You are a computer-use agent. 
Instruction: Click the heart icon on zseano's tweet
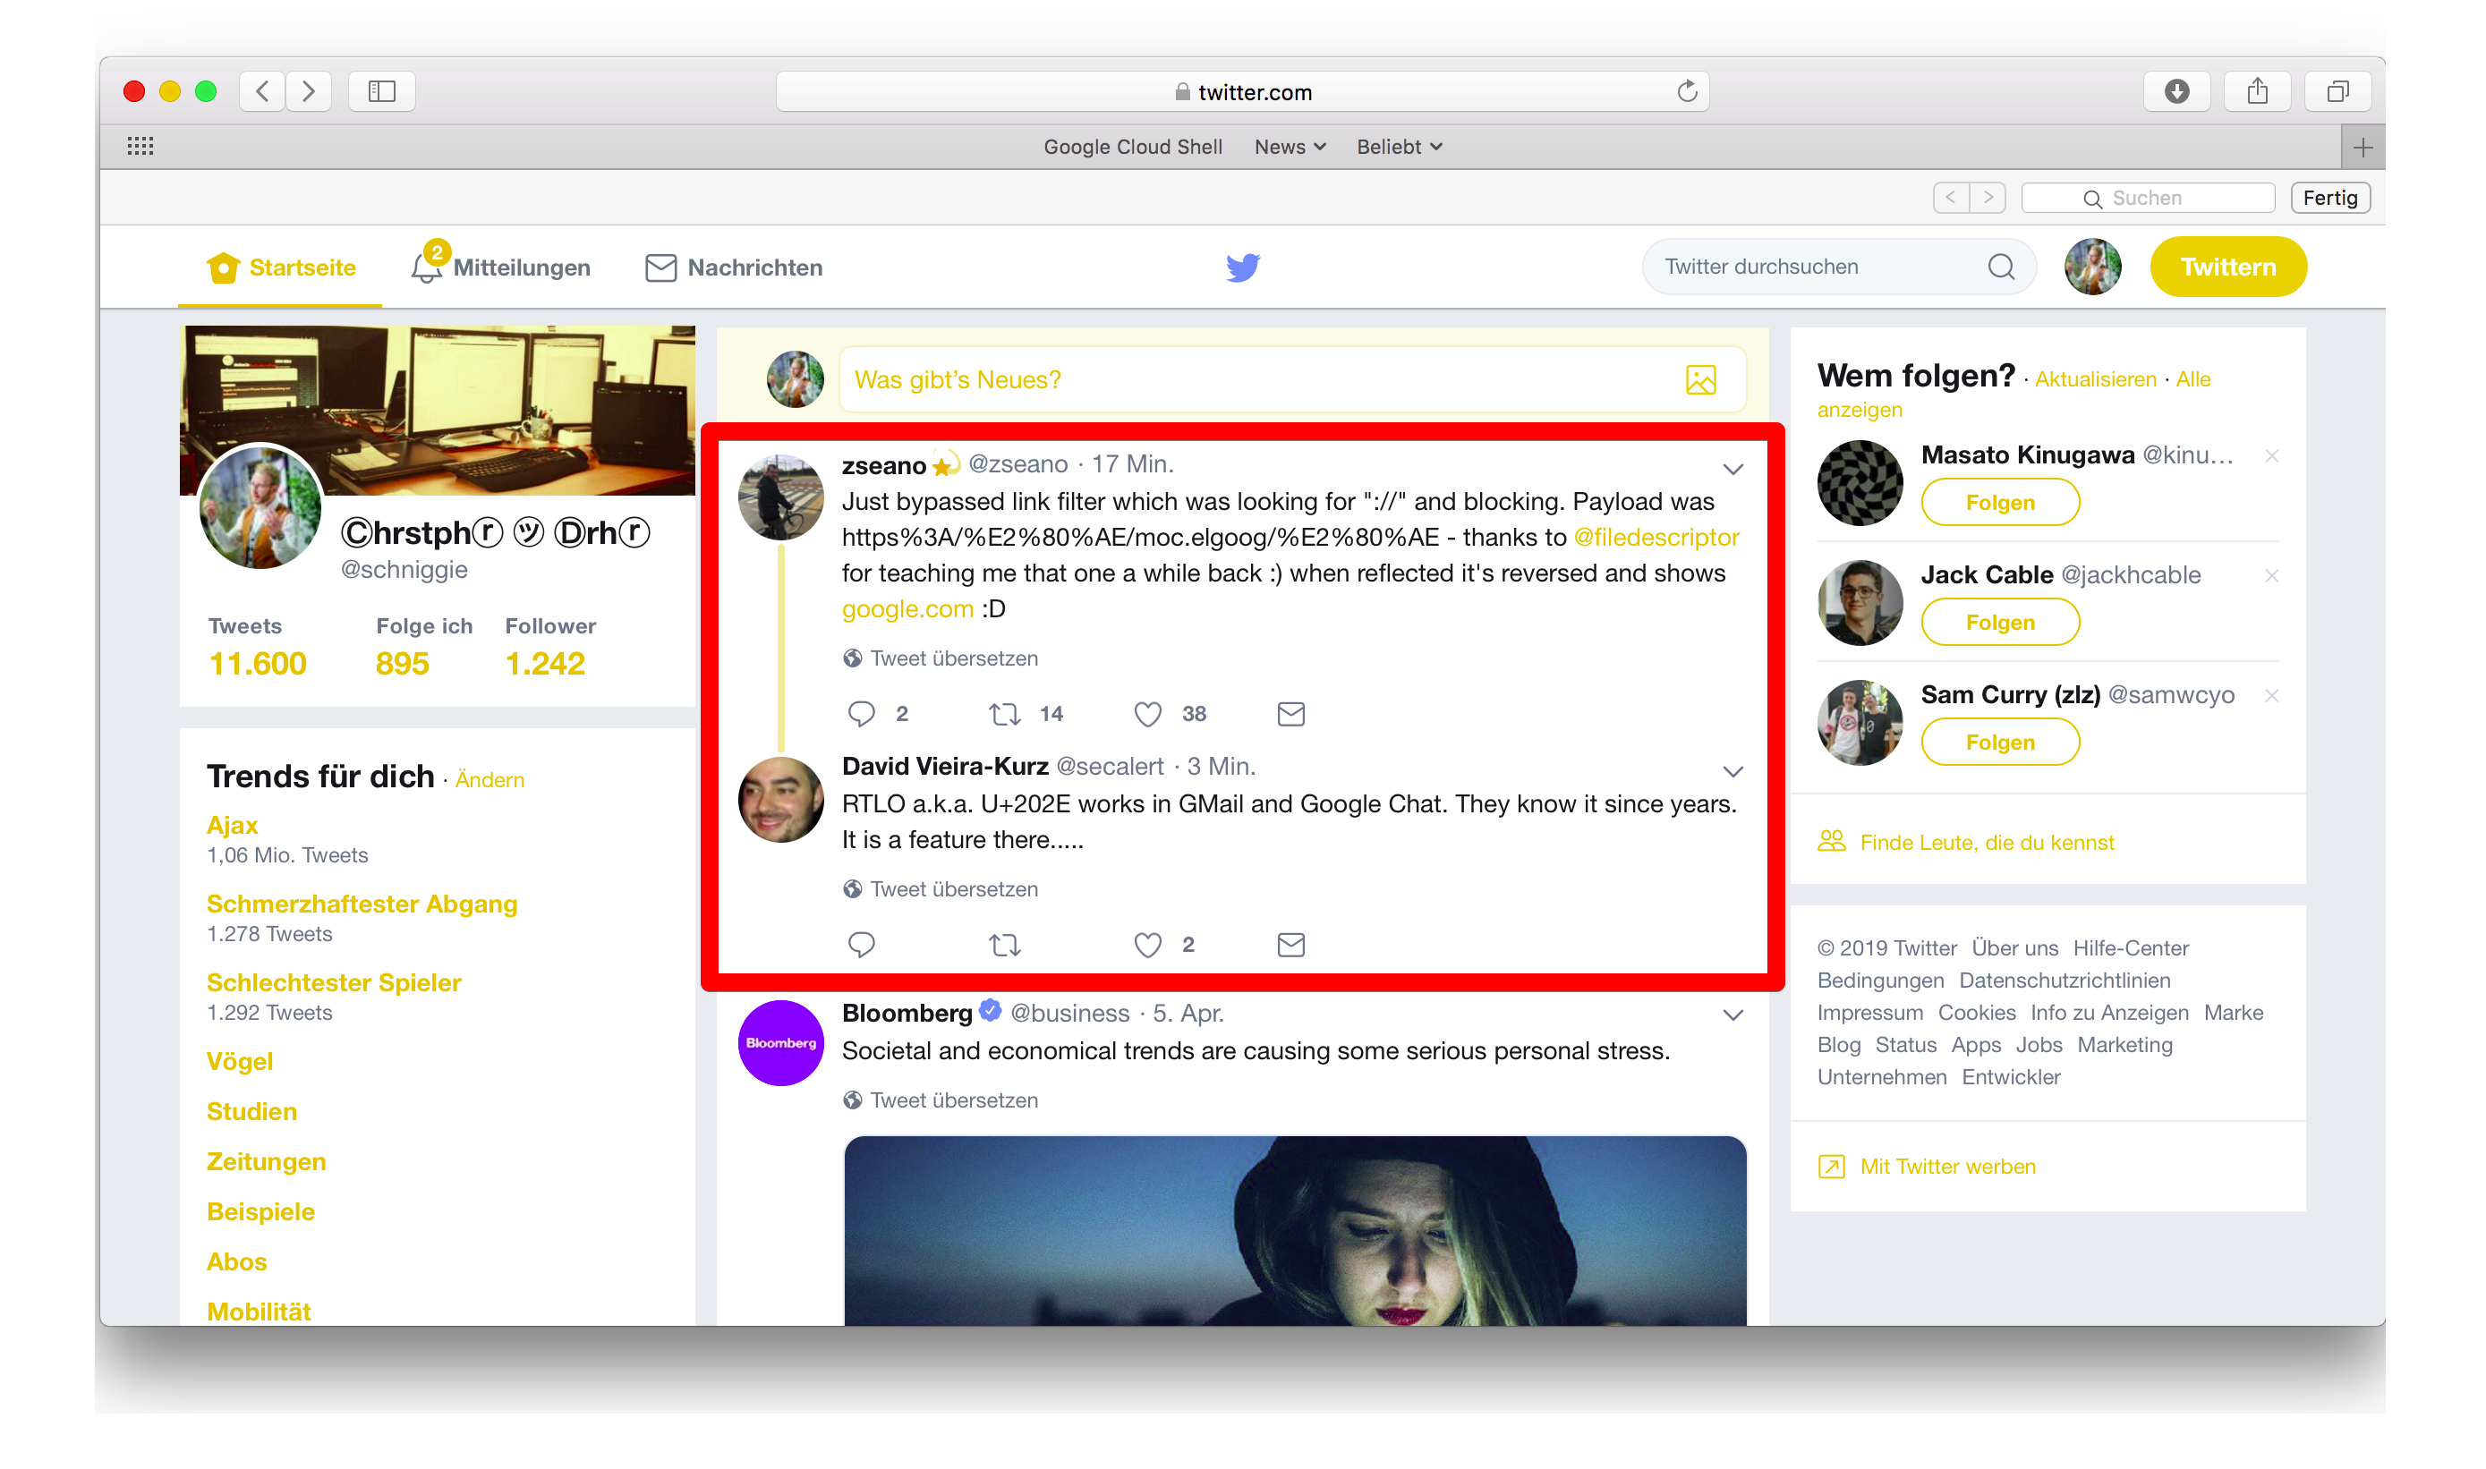(x=1146, y=714)
